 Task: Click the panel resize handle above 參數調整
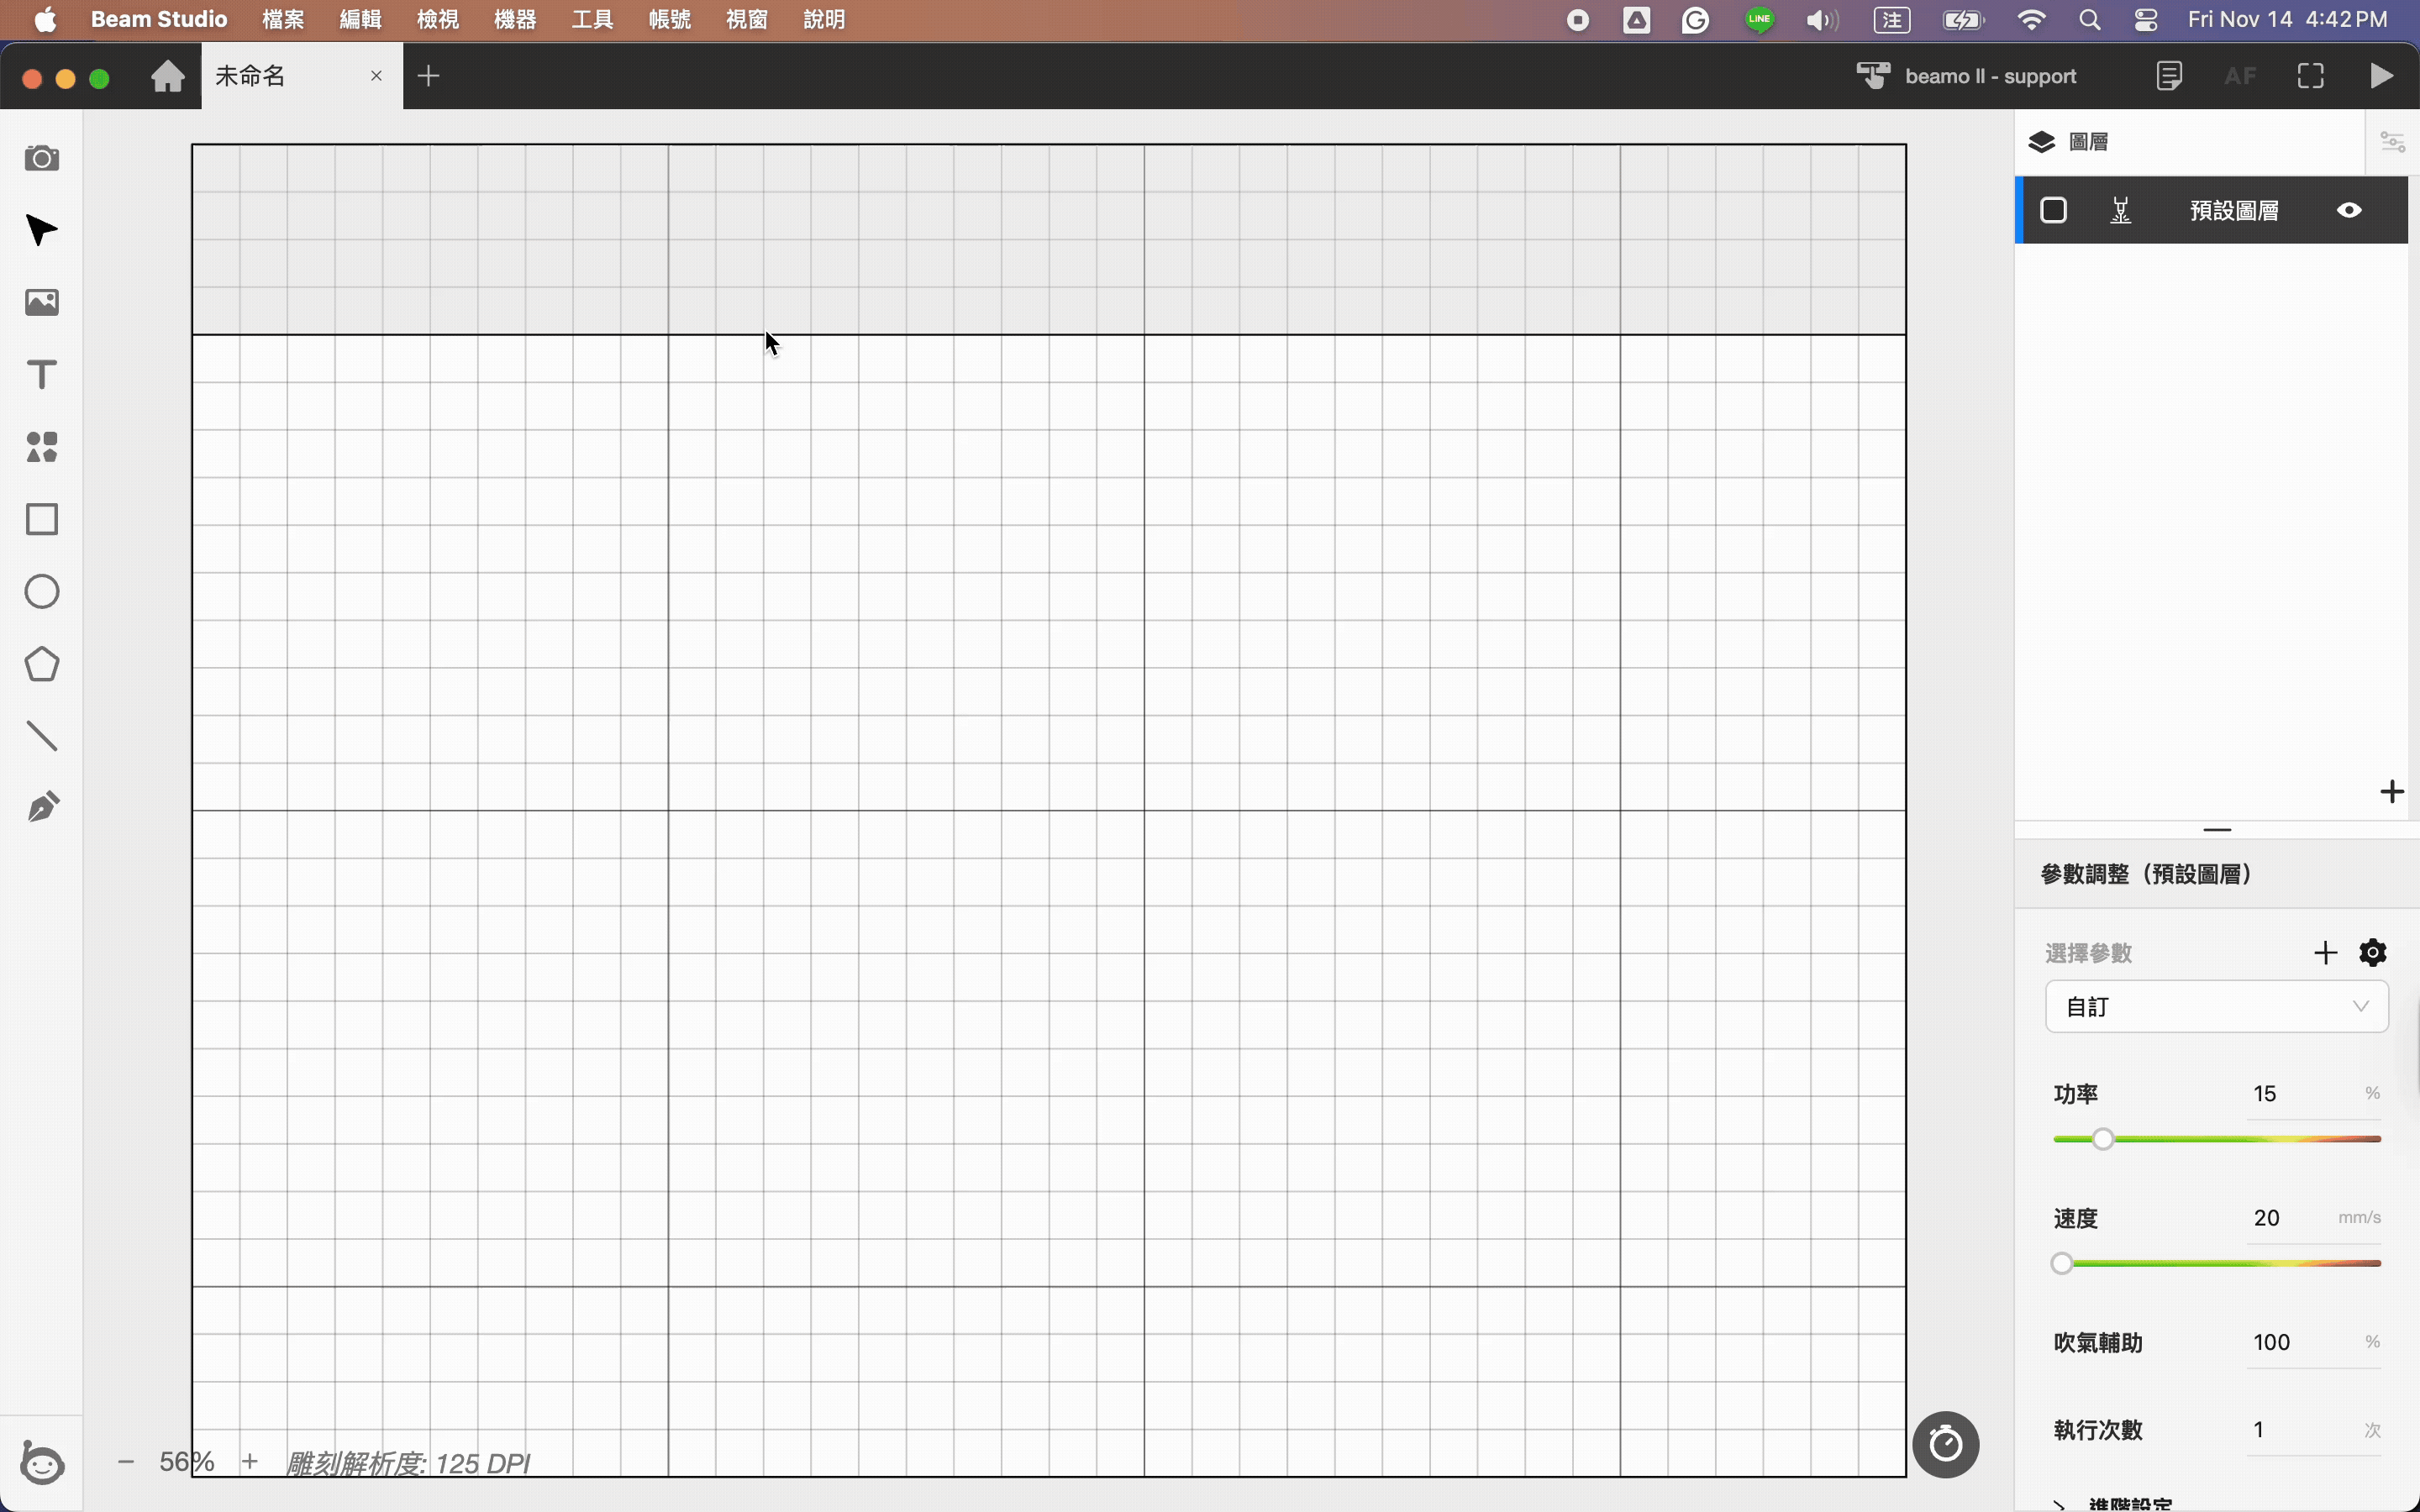pyautogui.click(x=2216, y=830)
